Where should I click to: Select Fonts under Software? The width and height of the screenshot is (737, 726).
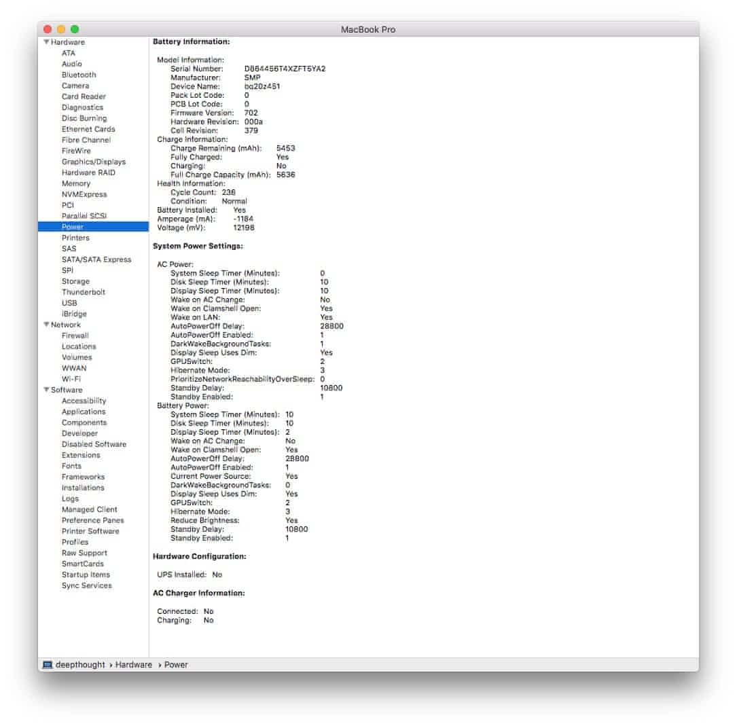(71, 466)
